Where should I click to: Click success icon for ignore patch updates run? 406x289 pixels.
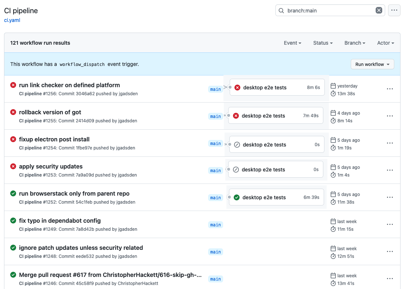click(x=13, y=248)
